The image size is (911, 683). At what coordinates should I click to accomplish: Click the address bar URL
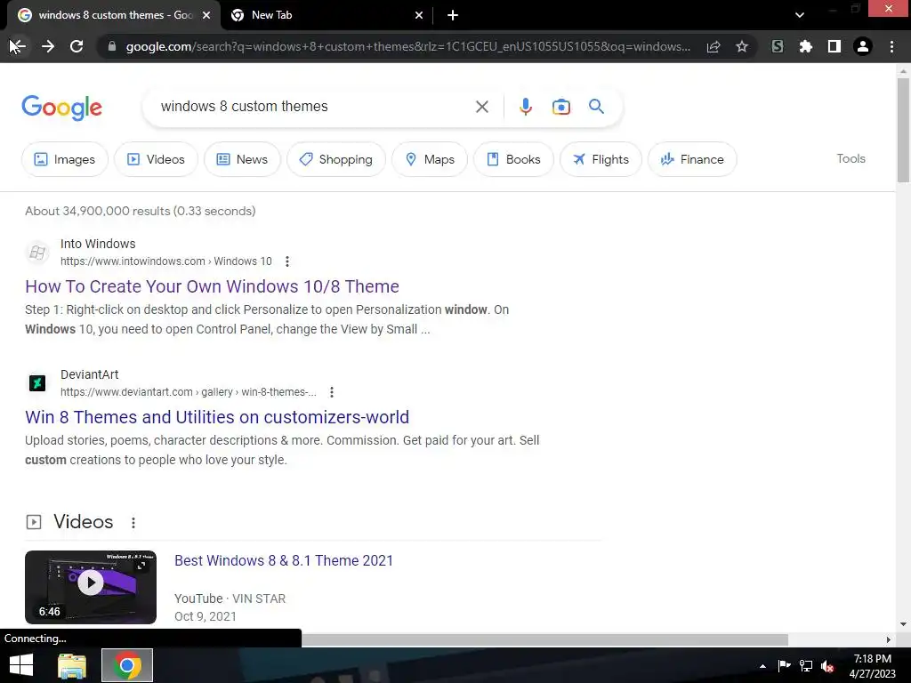[x=407, y=46]
